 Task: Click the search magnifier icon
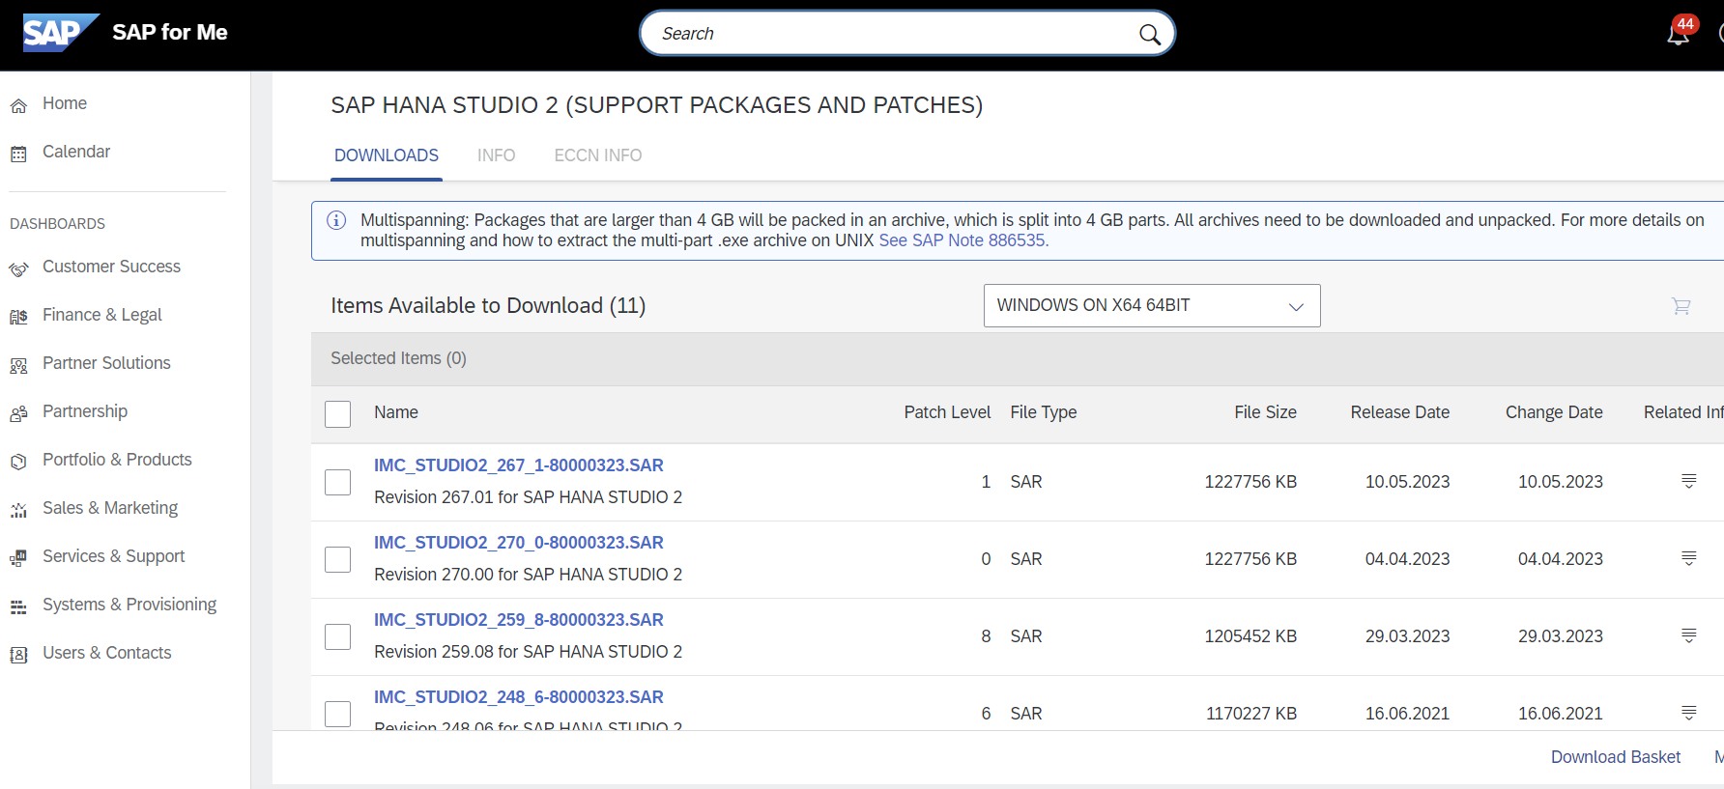click(1149, 35)
